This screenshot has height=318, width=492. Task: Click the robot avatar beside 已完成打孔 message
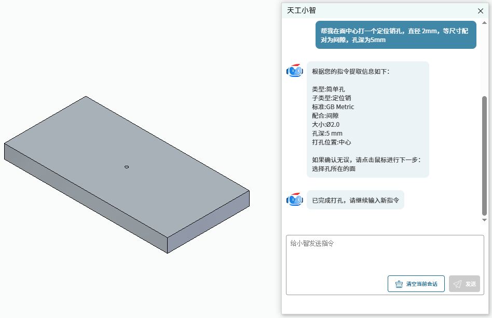[x=295, y=200]
